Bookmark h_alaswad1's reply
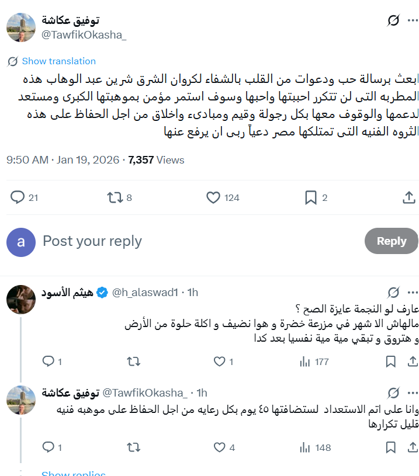The image size is (419, 476). [x=391, y=362]
